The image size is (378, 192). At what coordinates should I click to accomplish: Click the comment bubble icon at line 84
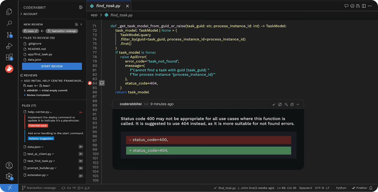[x=102, y=83]
